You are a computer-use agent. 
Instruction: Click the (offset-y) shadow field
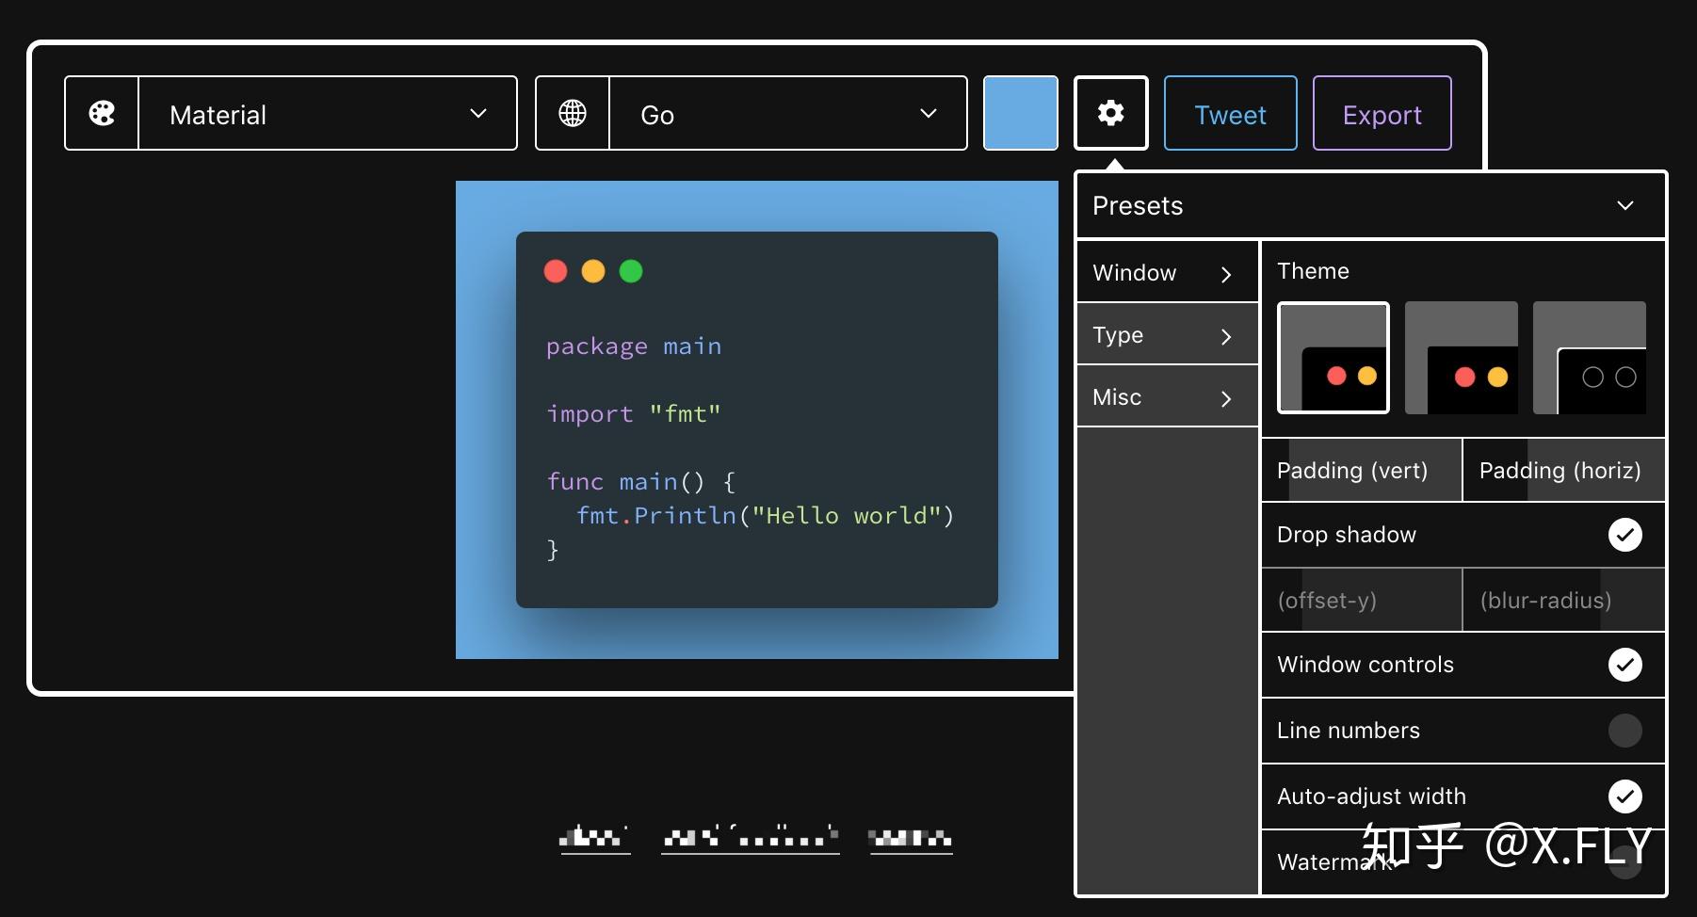pos(1362,600)
